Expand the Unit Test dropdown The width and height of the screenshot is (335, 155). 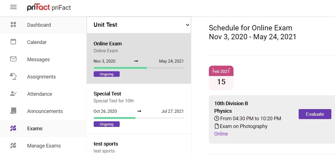point(139,25)
